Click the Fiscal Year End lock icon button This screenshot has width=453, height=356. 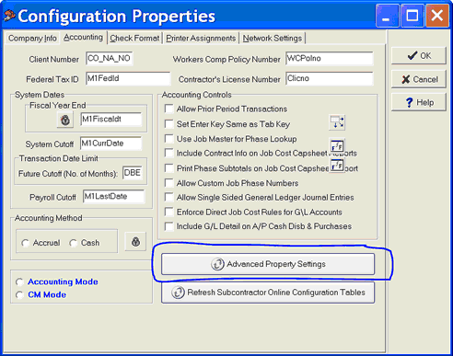point(65,120)
